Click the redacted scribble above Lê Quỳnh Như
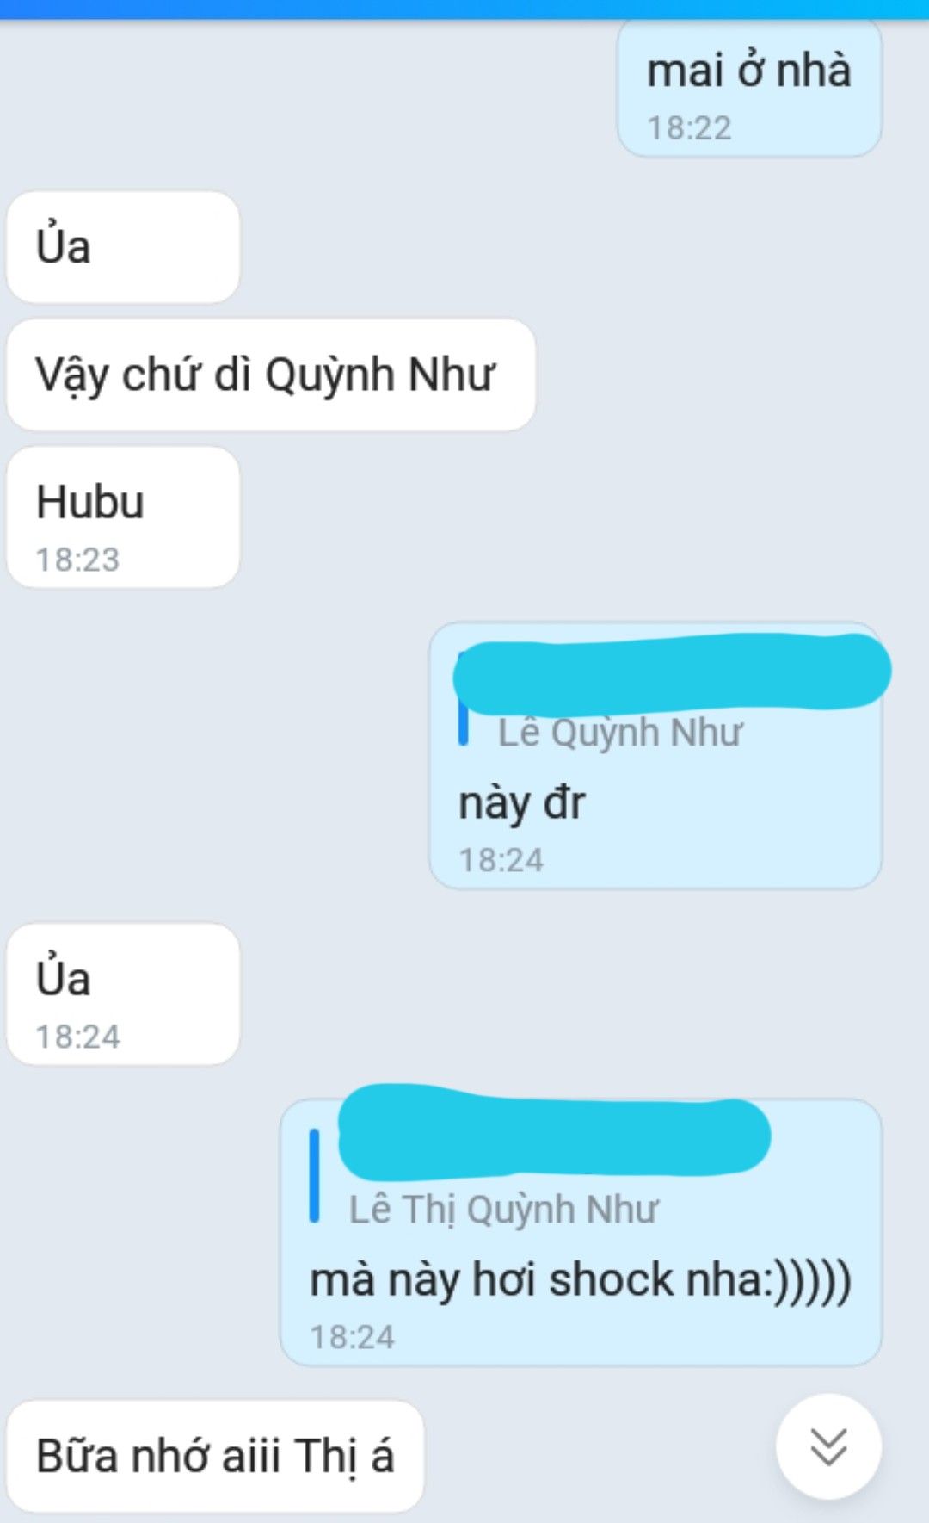 671,672
